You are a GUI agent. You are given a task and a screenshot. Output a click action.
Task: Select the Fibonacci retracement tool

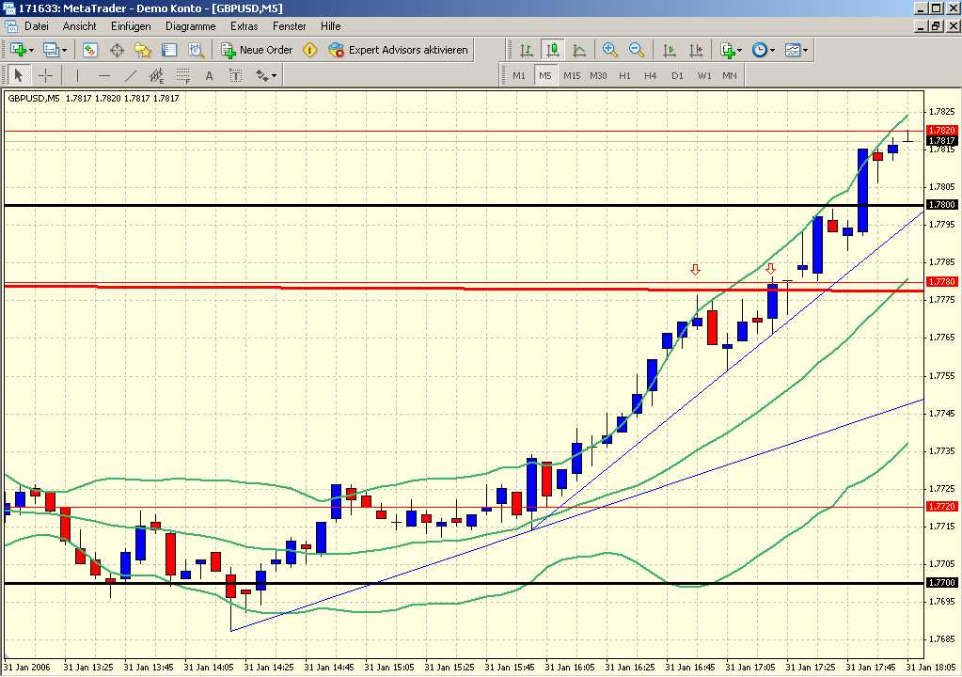point(182,75)
